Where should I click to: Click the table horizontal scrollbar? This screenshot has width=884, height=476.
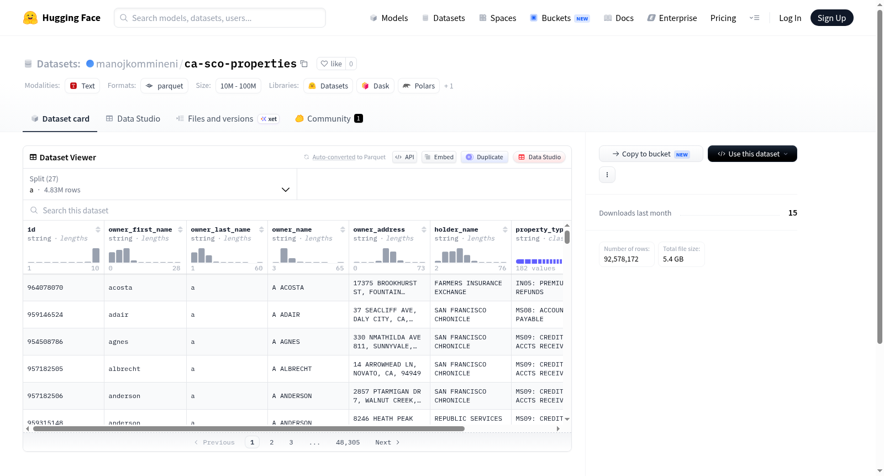click(x=249, y=428)
